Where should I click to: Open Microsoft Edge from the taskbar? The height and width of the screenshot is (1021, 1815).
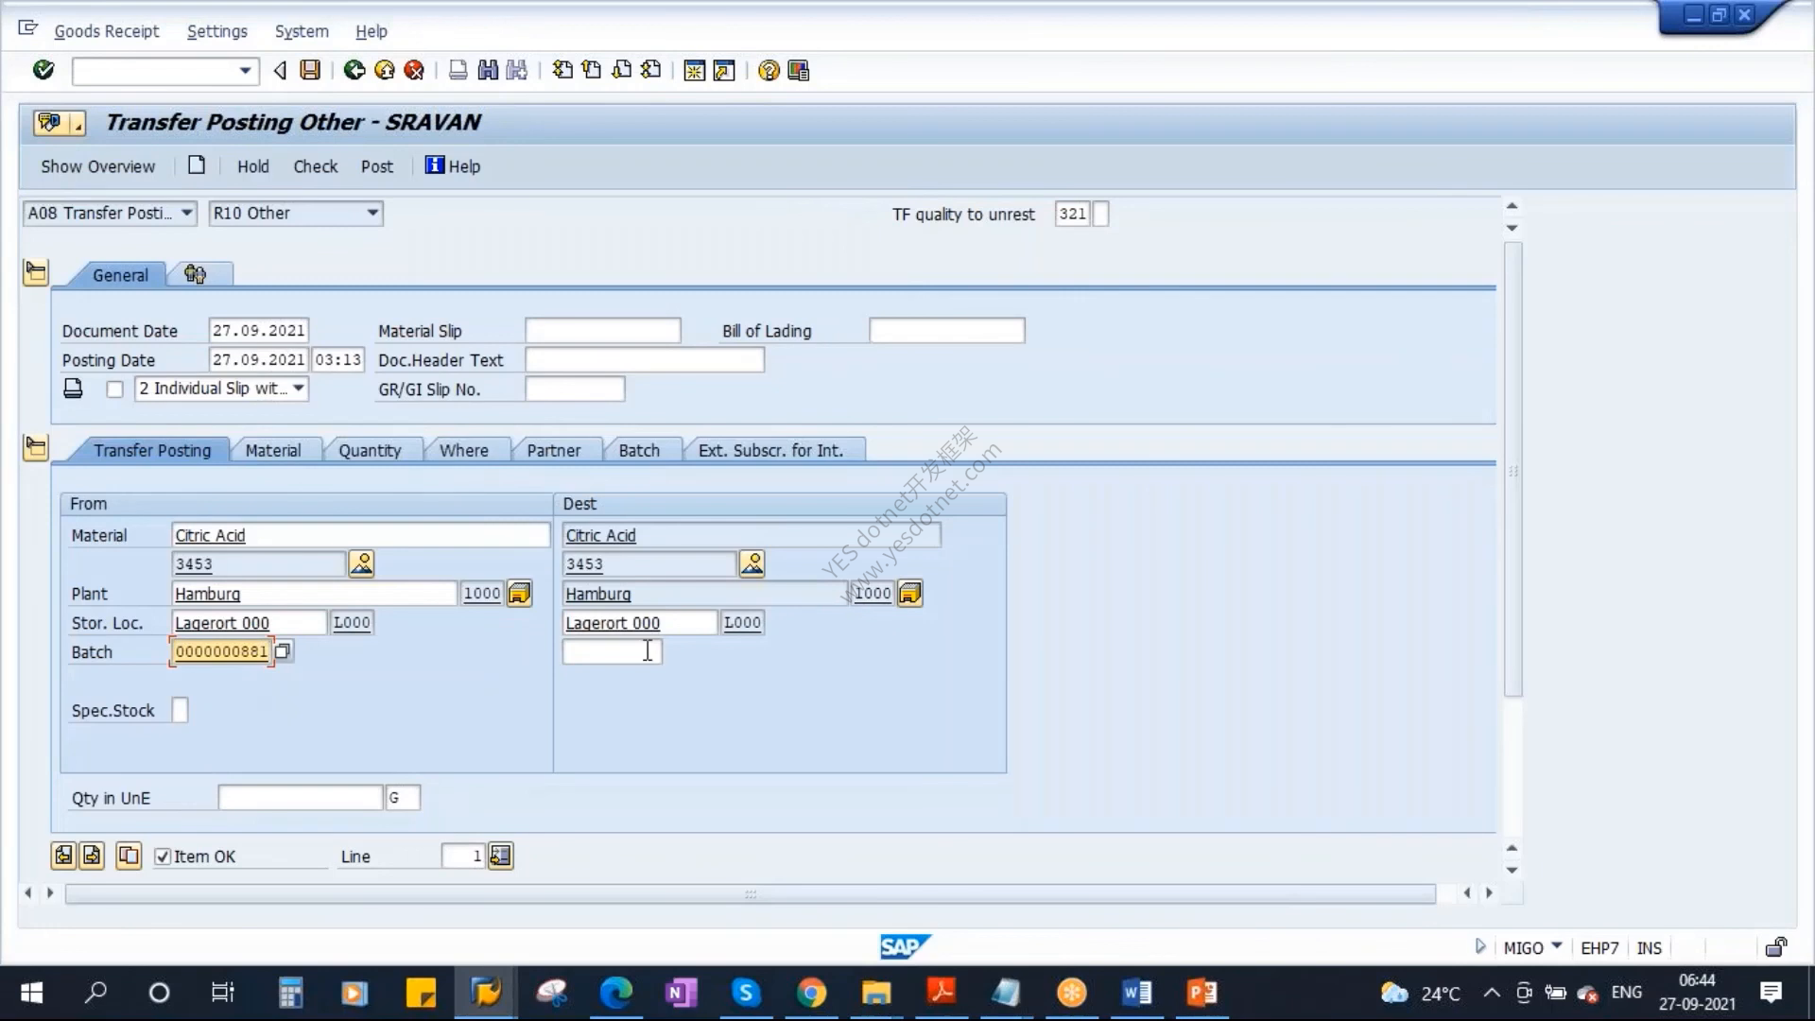pos(615,993)
